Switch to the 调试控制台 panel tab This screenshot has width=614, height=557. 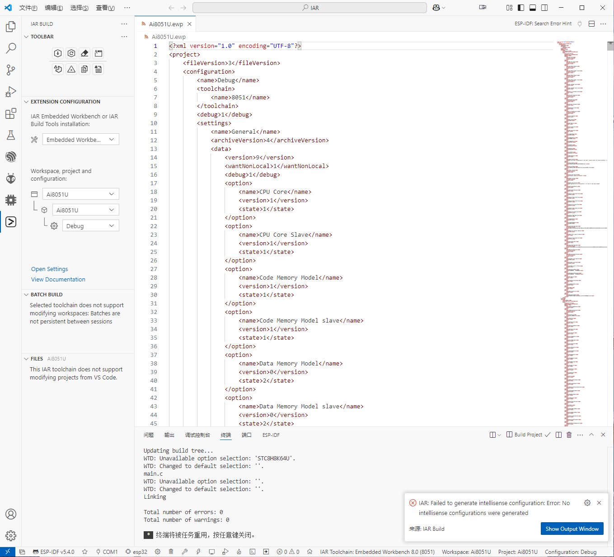click(197, 435)
